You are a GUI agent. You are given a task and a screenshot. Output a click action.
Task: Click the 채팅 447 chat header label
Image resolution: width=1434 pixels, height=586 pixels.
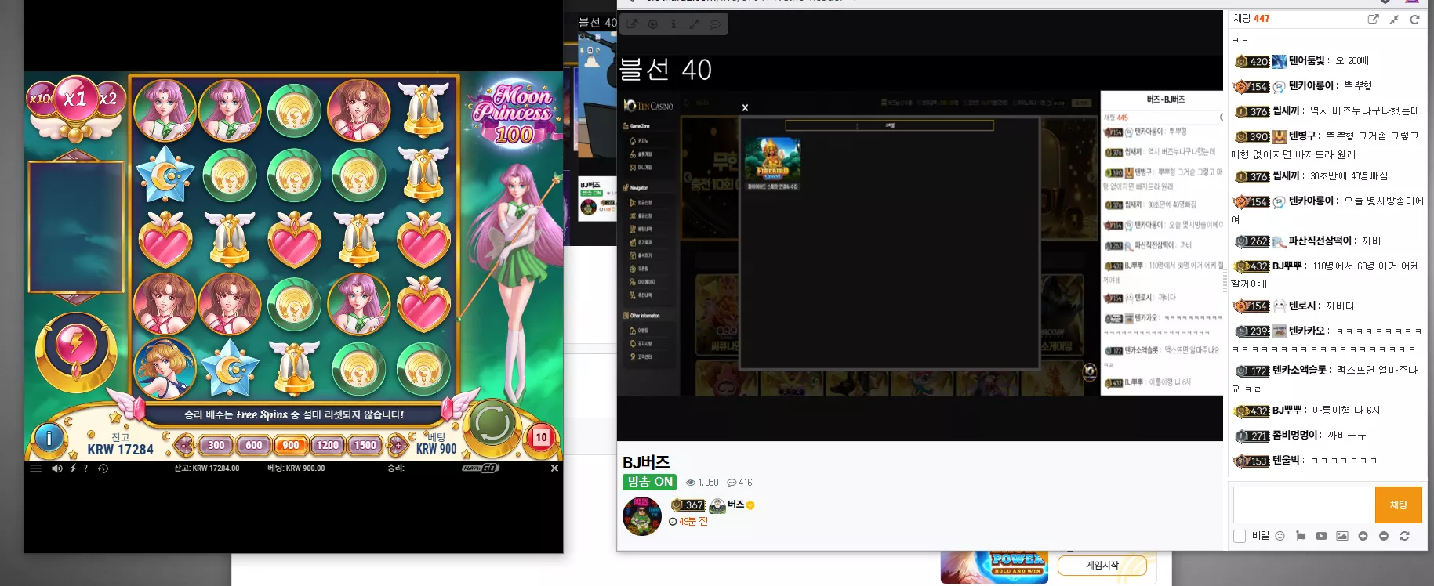click(1251, 19)
